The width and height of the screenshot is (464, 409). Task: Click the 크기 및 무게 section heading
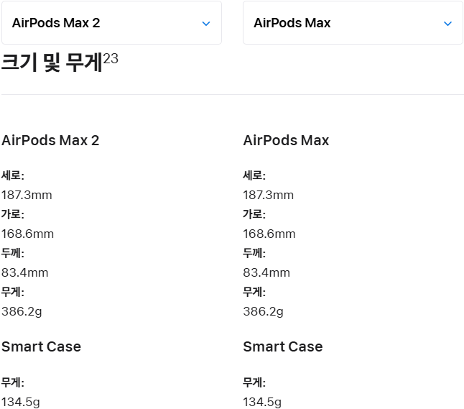click(52, 63)
